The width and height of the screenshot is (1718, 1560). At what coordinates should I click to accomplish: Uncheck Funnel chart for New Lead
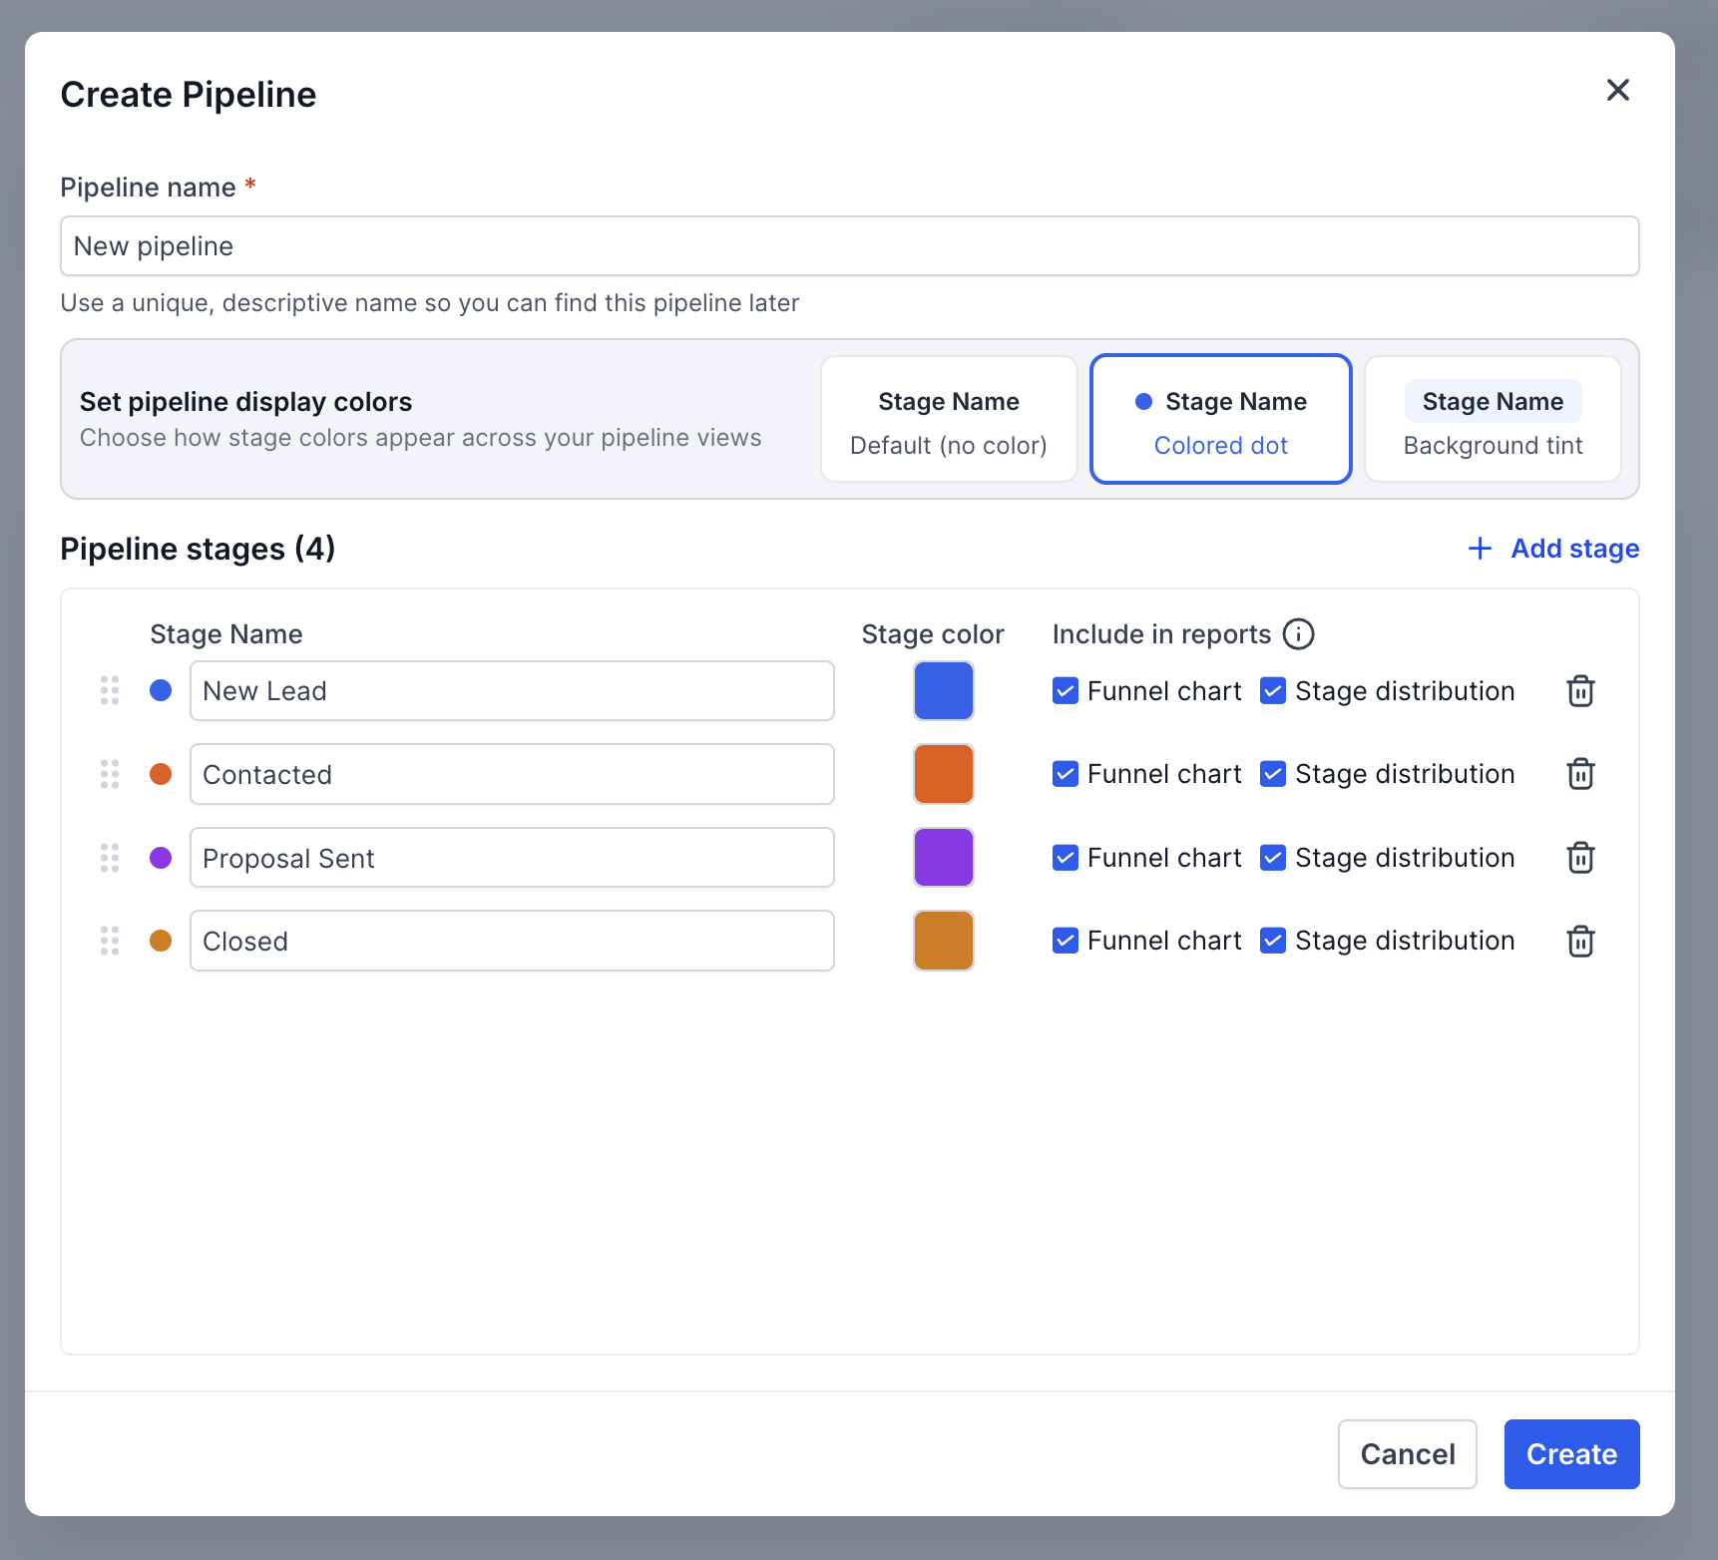tap(1066, 690)
